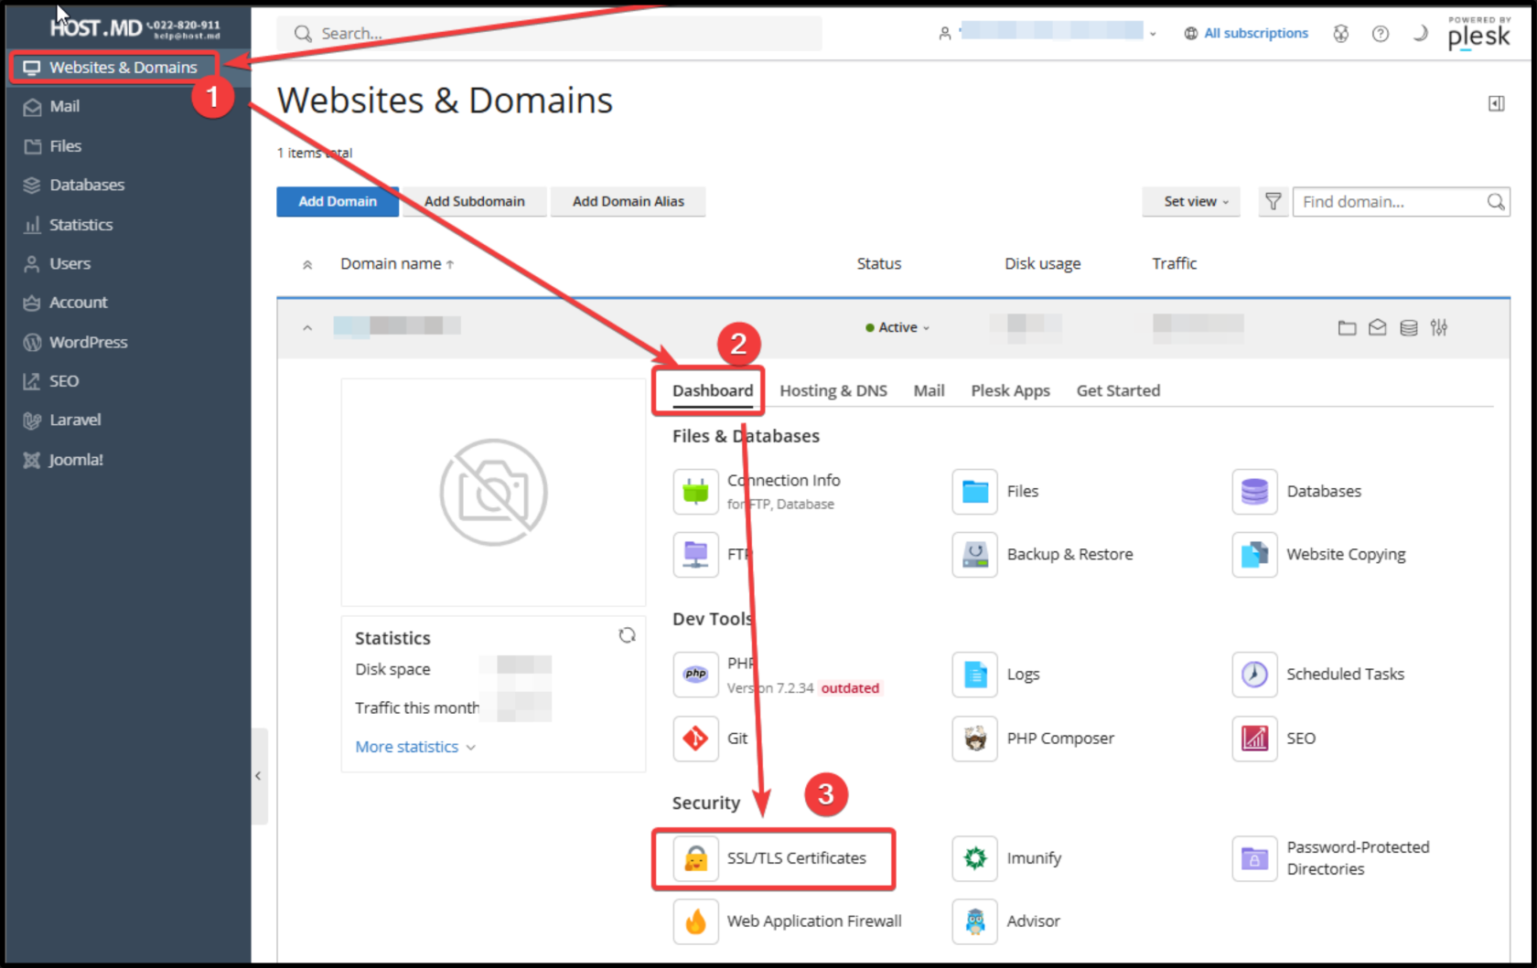Switch to the Plesk Apps tab
Image resolution: width=1537 pixels, height=968 pixels.
[x=1010, y=390]
